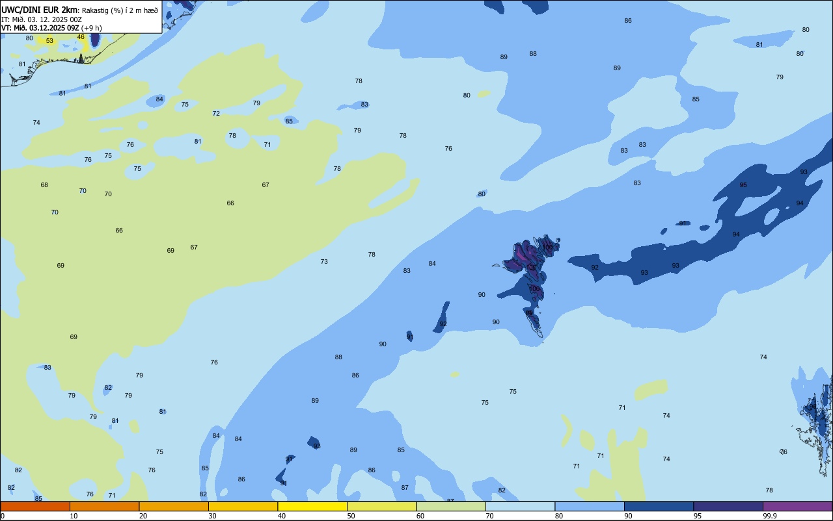Select the 90–95 dark blue legend swatch

(659, 506)
